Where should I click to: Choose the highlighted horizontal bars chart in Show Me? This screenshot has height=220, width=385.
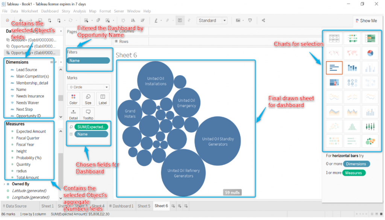[334, 68]
